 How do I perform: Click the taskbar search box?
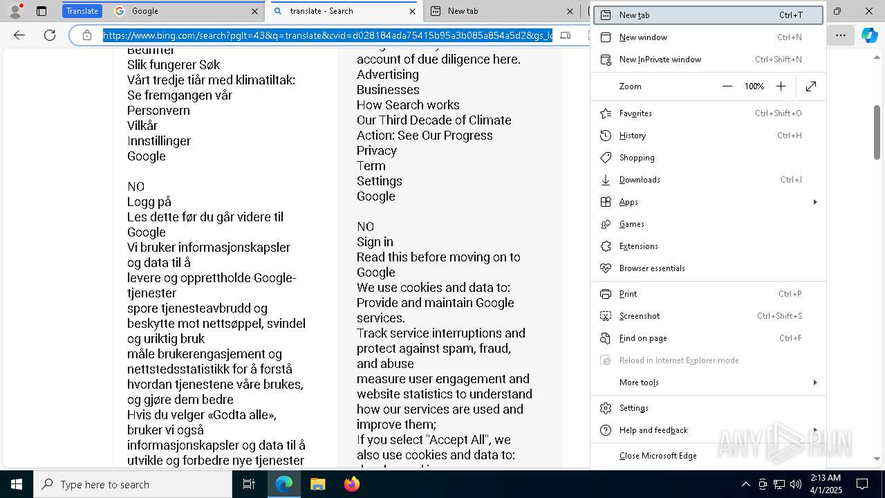pyautogui.click(x=133, y=484)
